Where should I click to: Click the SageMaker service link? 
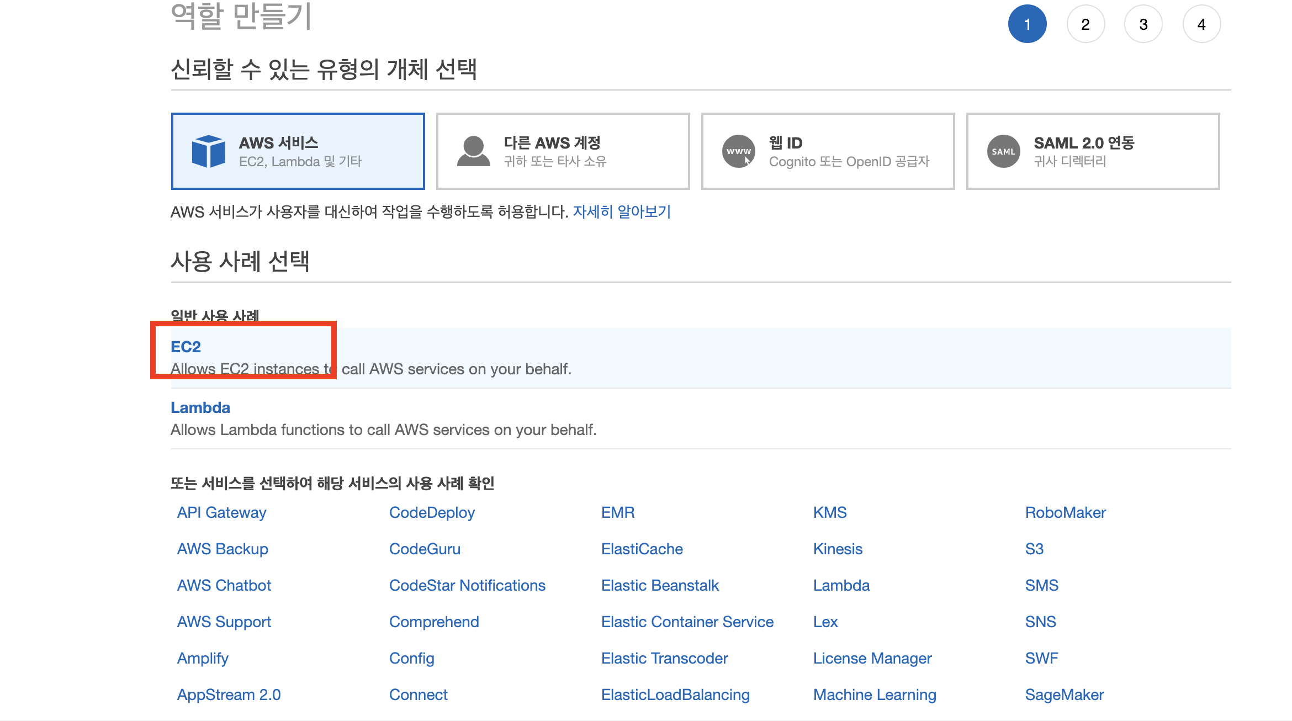point(1066,695)
